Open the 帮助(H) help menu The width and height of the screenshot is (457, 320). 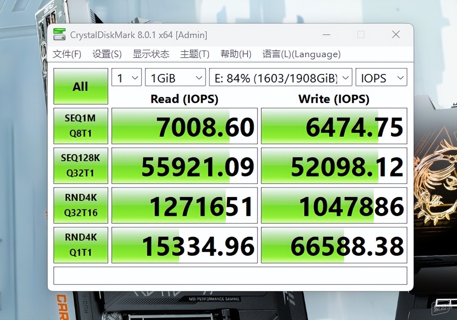(236, 54)
